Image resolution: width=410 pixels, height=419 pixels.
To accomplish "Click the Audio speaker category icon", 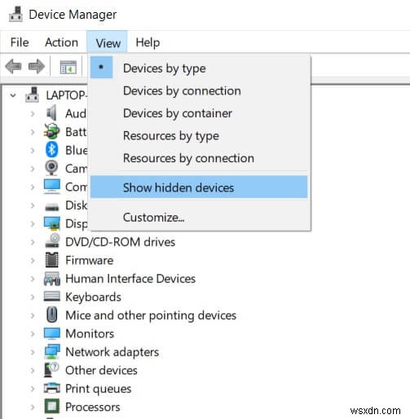I will coord(51,113).
